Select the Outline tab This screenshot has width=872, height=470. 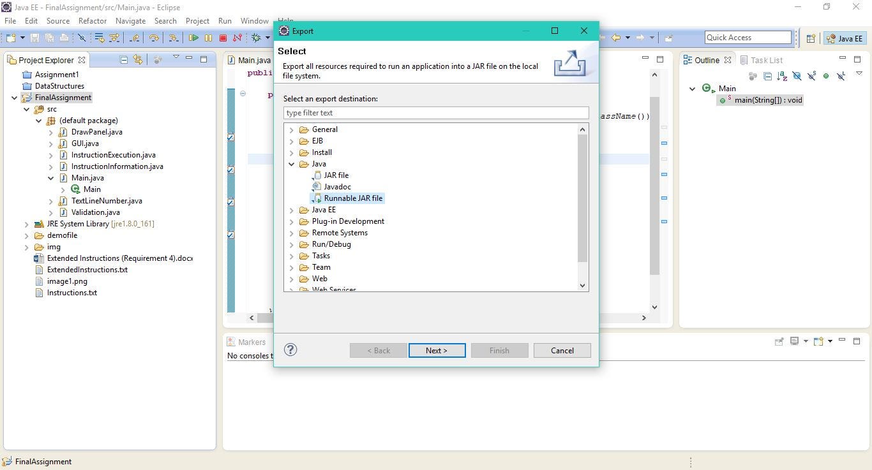[707, 60]
